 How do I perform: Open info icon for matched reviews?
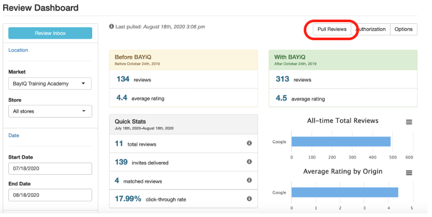(x=249, y=180)
